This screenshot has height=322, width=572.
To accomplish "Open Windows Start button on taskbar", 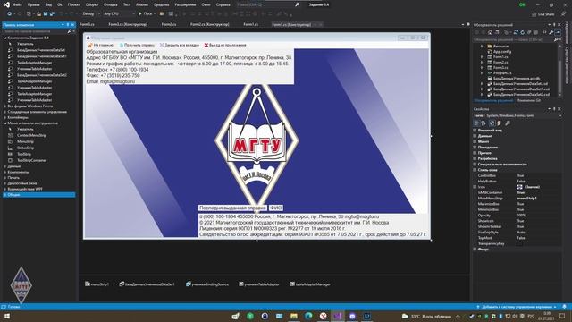I will click(6, 316).
